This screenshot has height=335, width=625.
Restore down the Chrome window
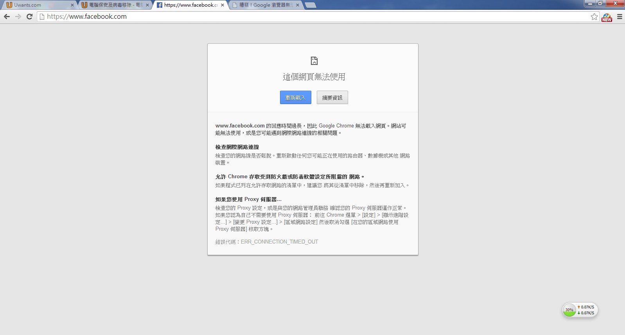pyautogui.click(x=601, y=4)
